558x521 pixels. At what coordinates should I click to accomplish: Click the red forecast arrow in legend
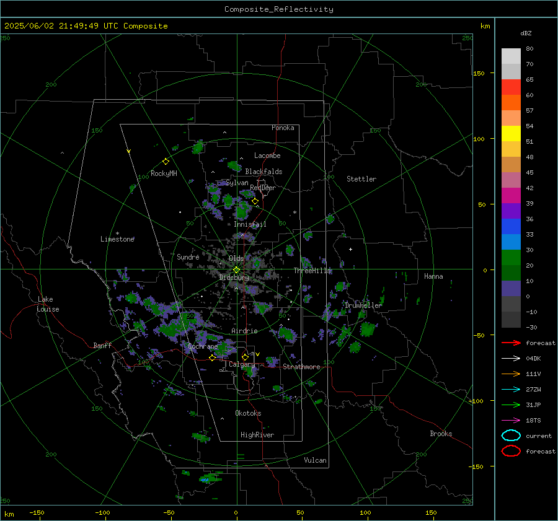tap(511, 343)
